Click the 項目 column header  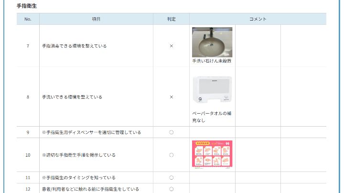(96, 19)
